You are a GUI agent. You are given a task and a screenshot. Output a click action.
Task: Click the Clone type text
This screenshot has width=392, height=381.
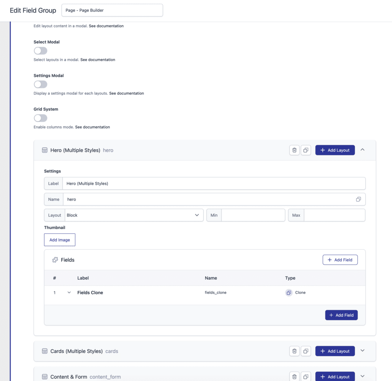coord(300,293)
